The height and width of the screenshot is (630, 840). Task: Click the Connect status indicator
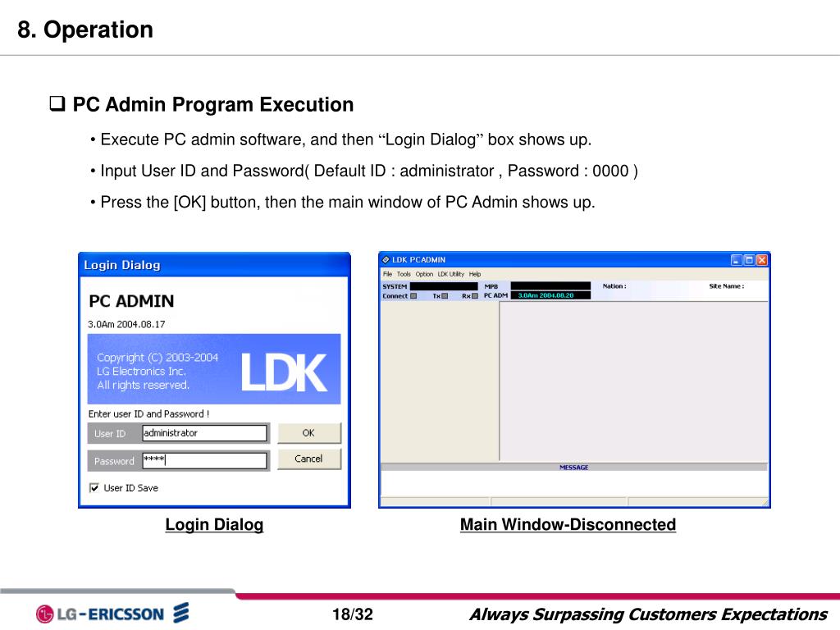(x=413, y=295)
